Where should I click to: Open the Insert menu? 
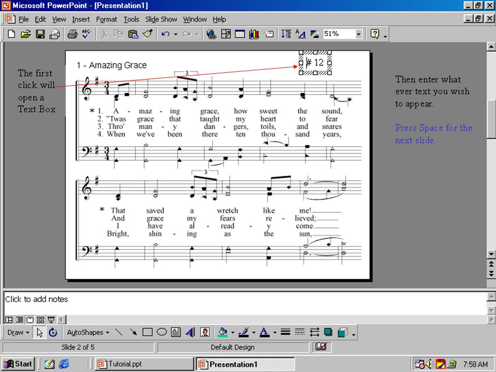tap(81, 19)
